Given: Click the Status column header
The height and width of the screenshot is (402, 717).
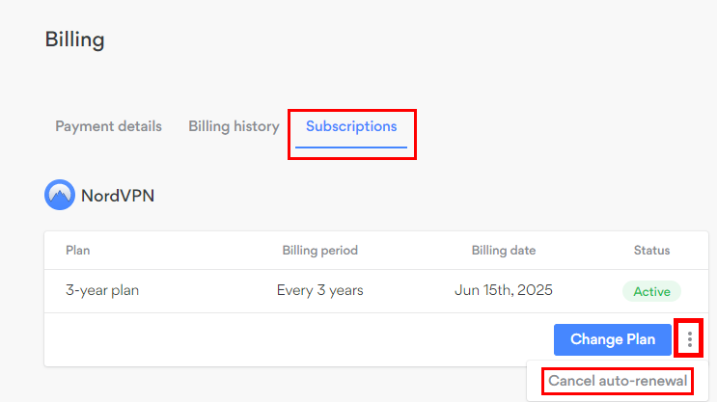Looking at the screenshot, I should pyautogui.click(x=651, y=251).
